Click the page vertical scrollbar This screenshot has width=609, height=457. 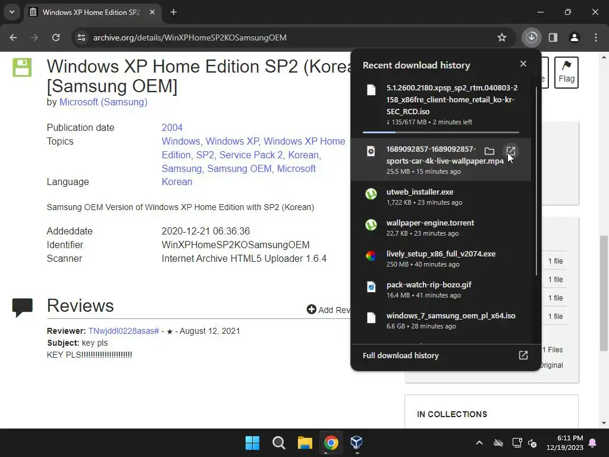[604, 293]
